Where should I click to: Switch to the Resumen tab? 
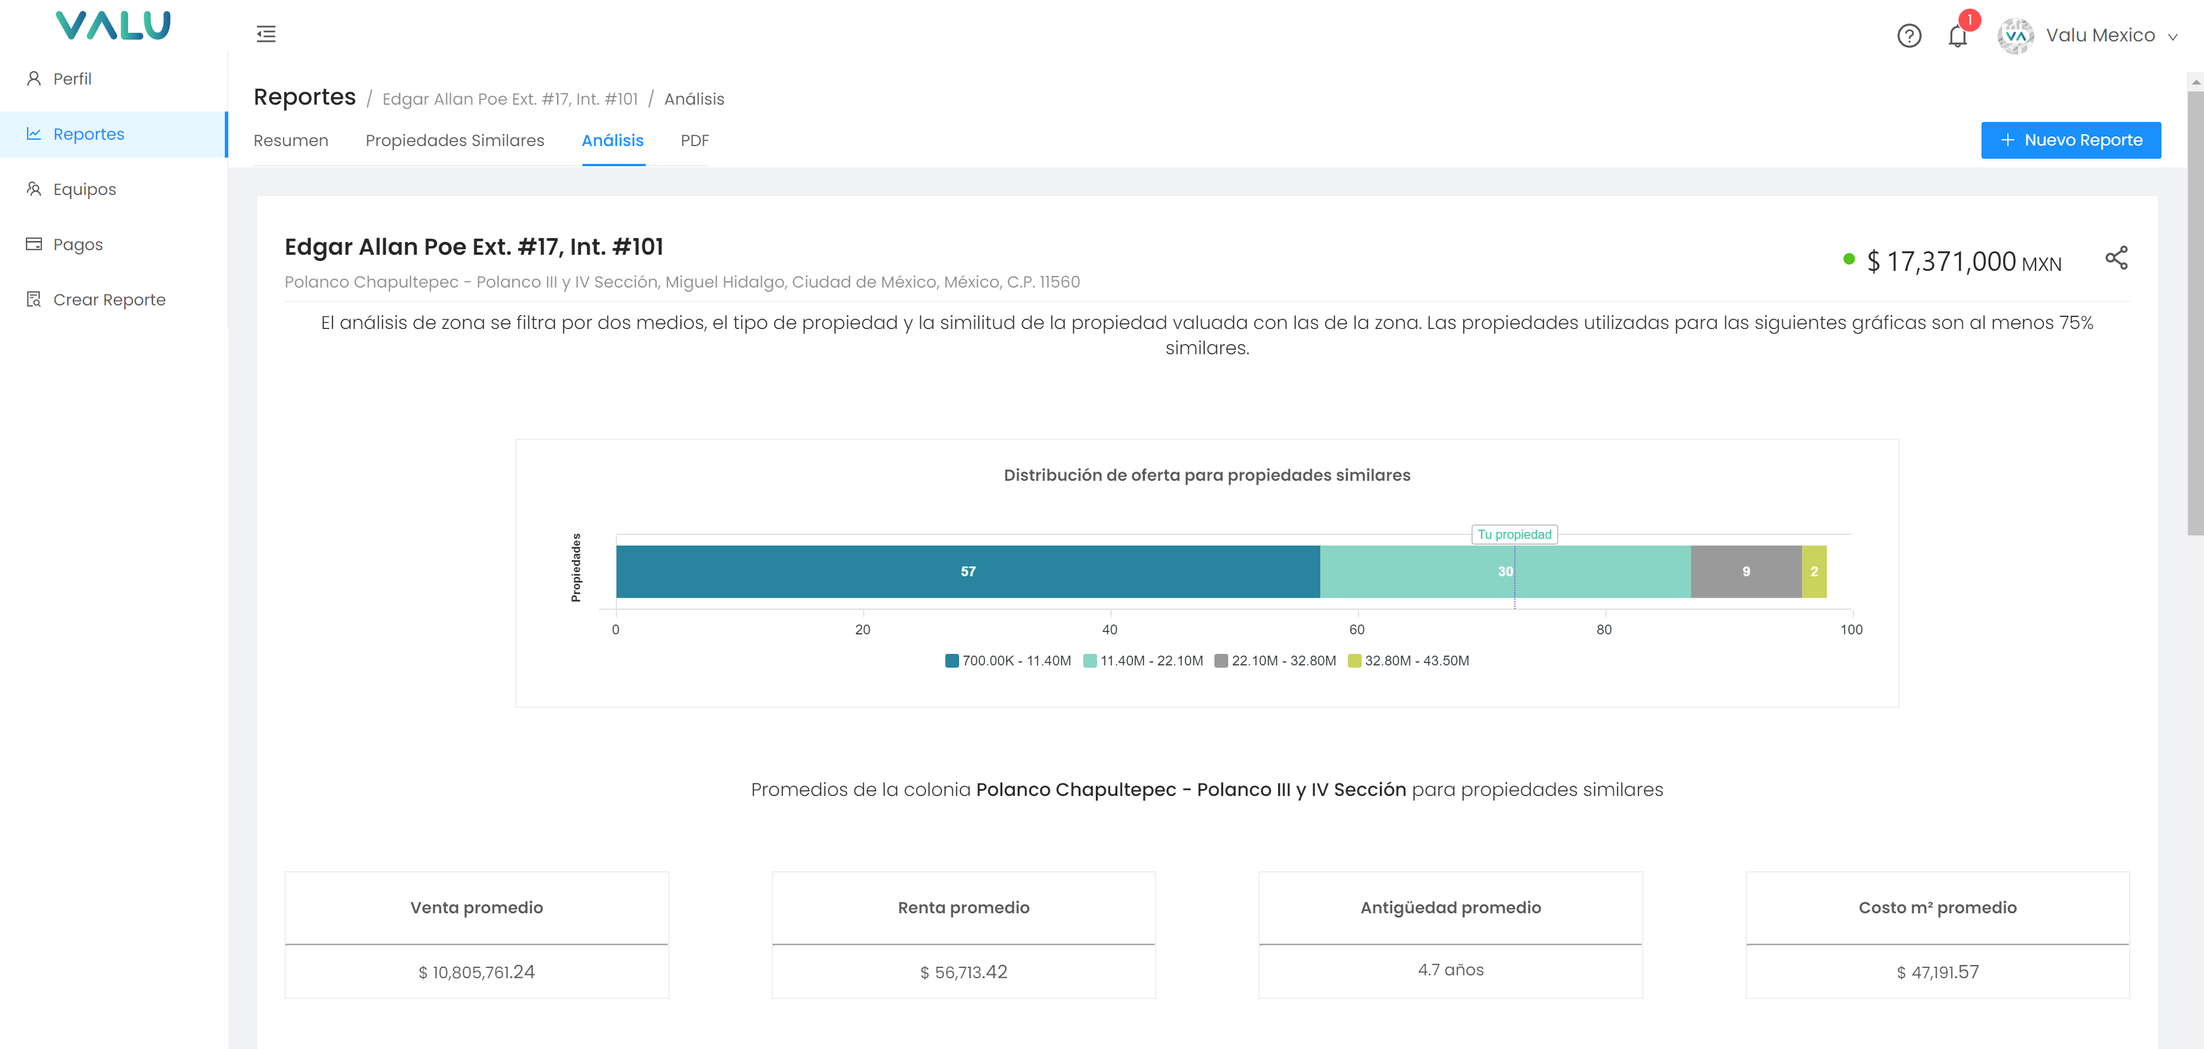point(290,140)
